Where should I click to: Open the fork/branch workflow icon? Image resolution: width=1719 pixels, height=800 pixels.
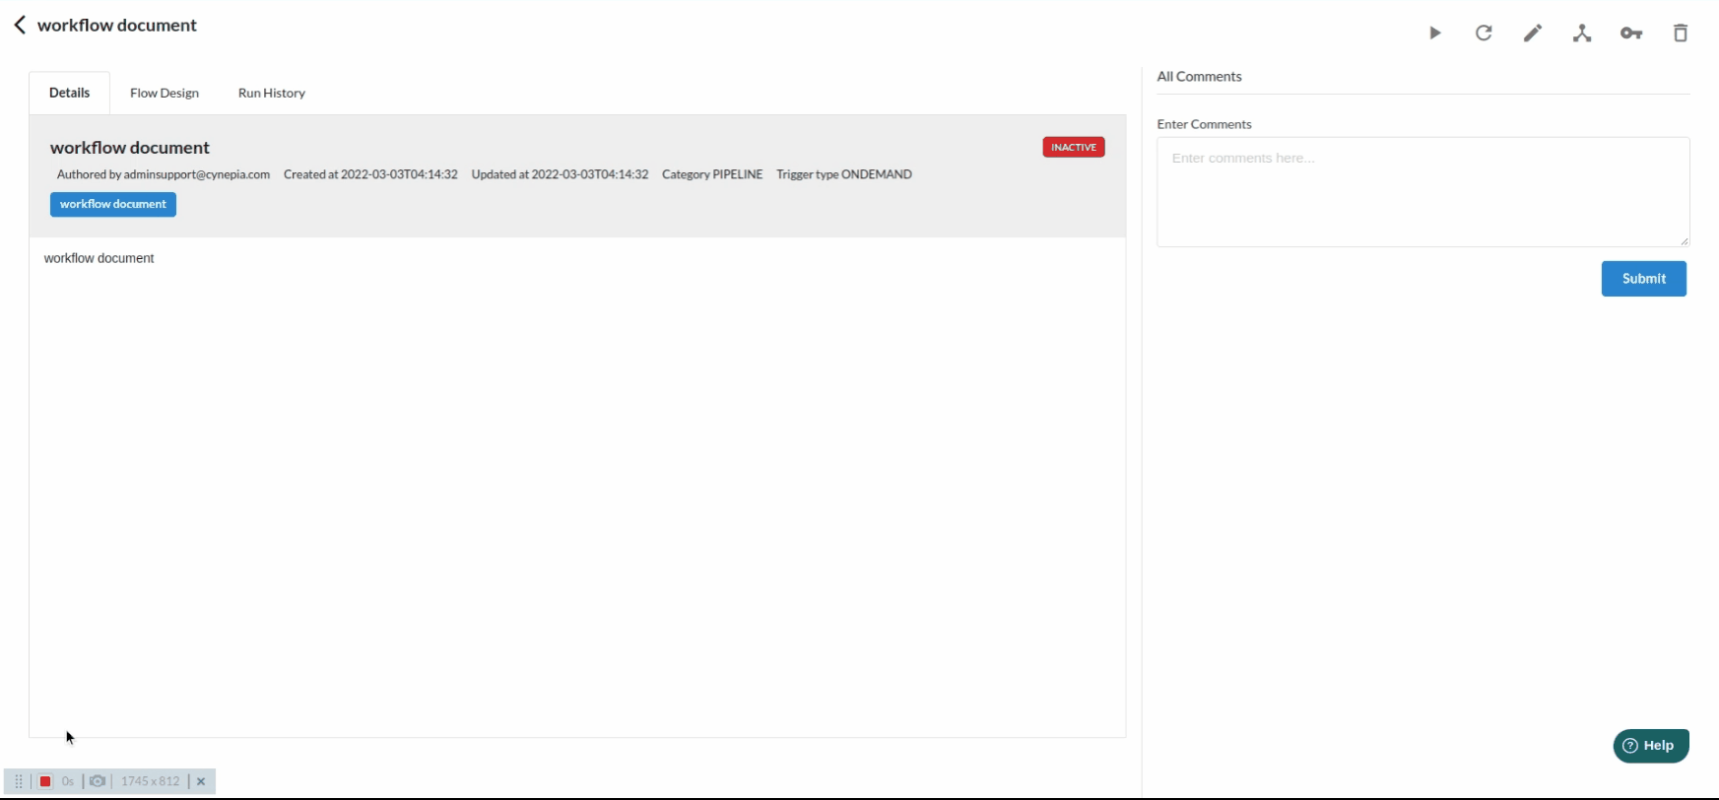click(x=1582, y=33)
